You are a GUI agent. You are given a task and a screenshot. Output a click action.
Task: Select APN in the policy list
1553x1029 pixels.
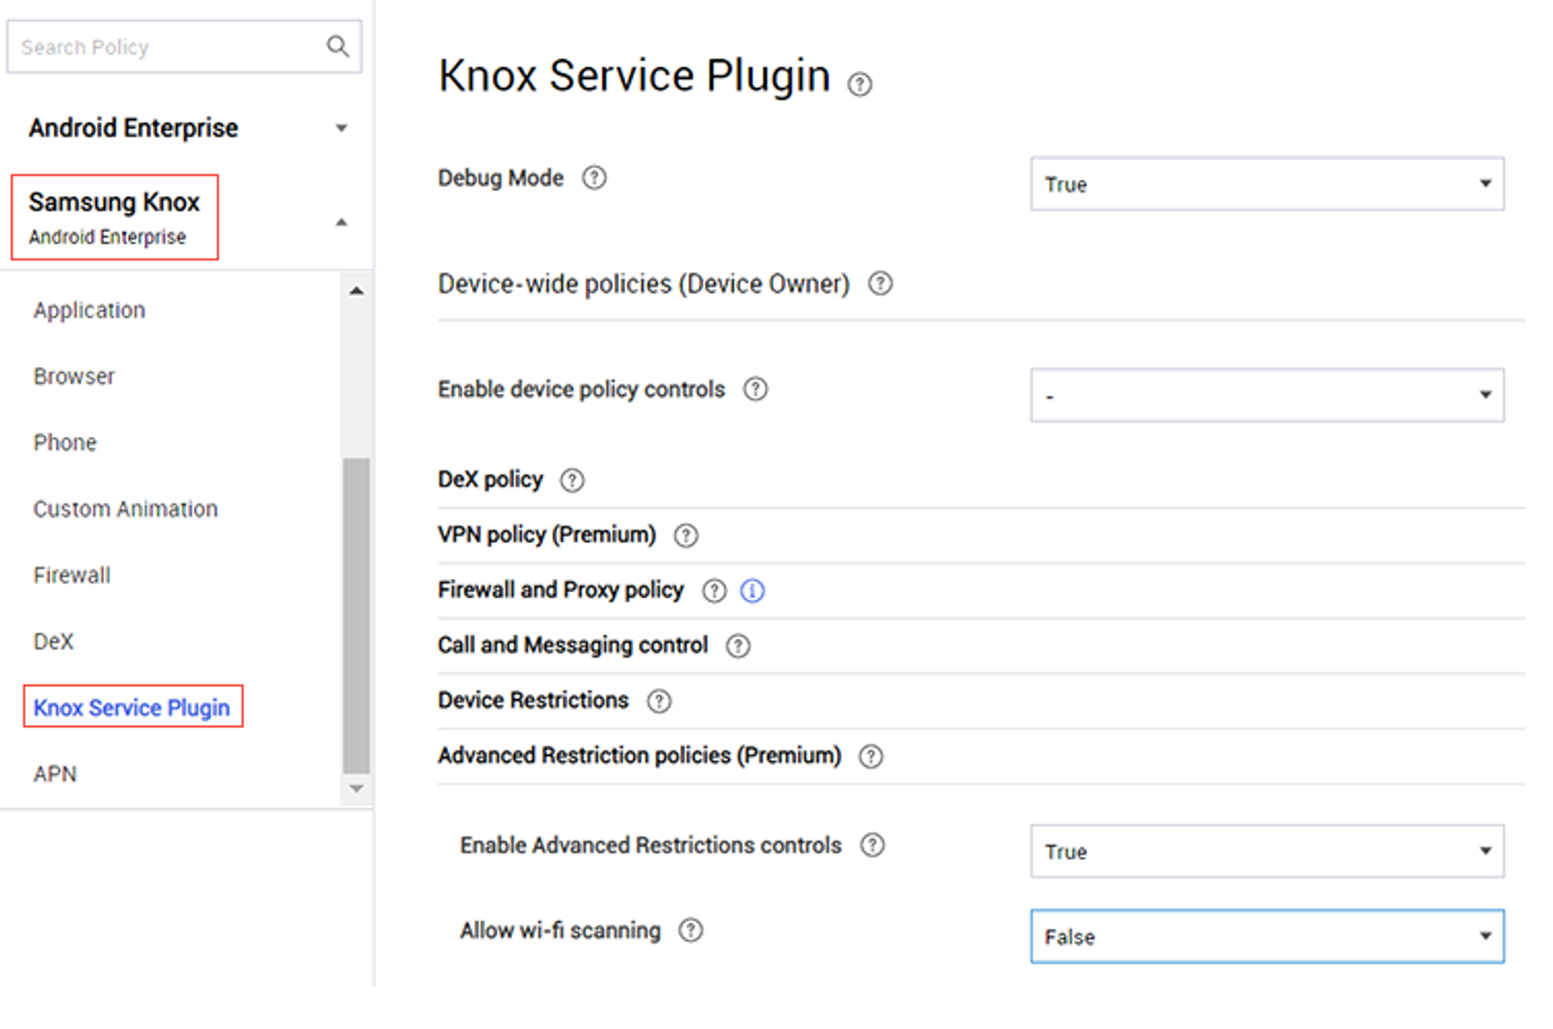(55, 774)
